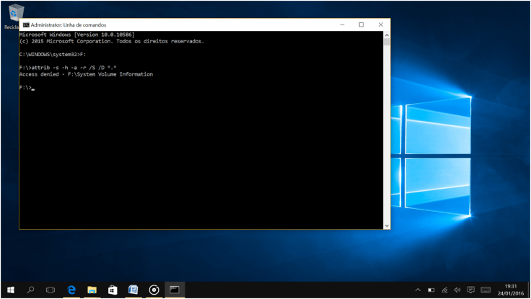Show hidden system tray icons
The width and height of the screenshot is (531, 299).
[x=418, y=290]
